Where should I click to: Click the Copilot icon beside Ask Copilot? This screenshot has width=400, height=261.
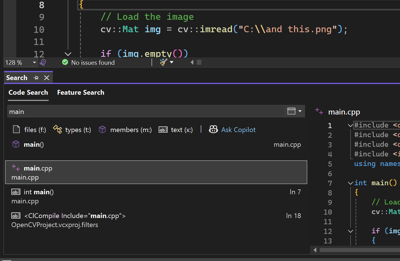point(213,129)
